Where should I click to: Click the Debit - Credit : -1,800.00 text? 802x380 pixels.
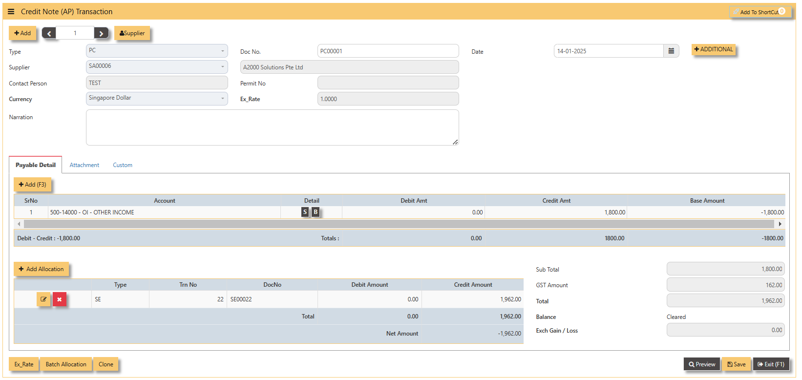tap(48, 238)
